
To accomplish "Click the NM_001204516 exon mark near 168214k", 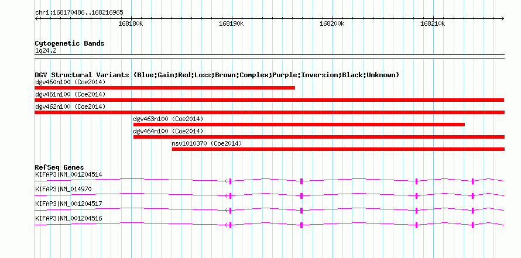I will tap(472, 225).
